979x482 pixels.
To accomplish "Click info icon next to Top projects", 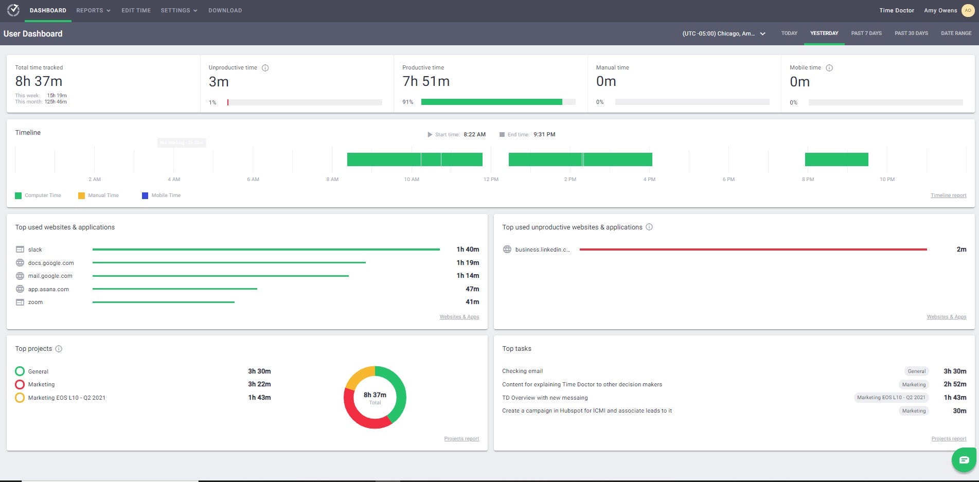I will click(59, 349).
